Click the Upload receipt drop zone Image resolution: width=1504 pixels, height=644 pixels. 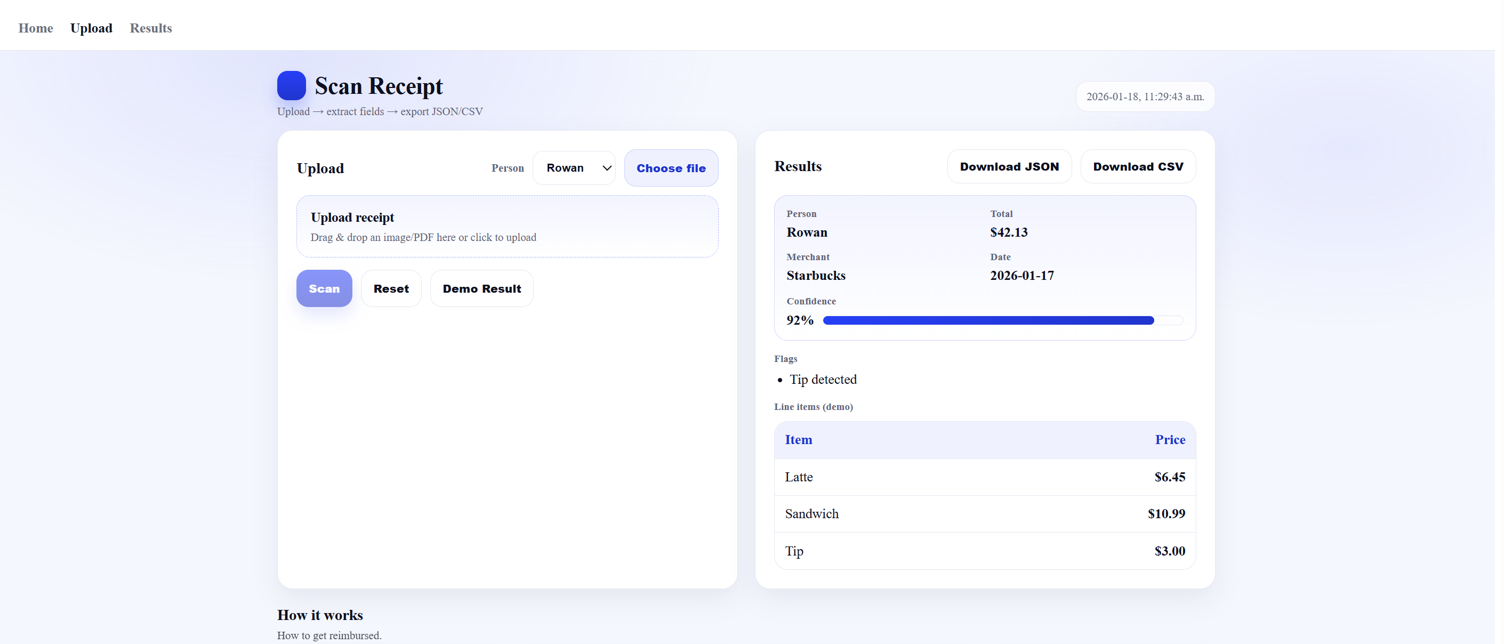[510, 227]
